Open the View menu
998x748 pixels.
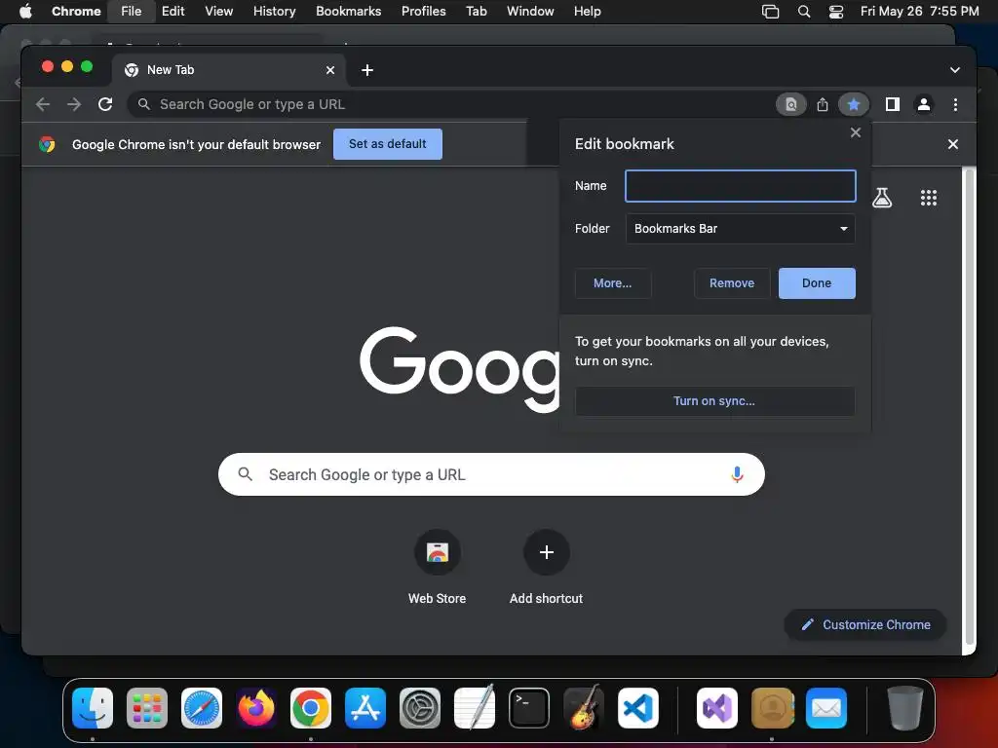click(218, 12)
